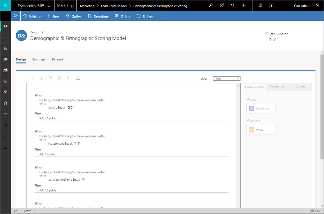Open the Grades tab in side panel

[x=300, y=87]
